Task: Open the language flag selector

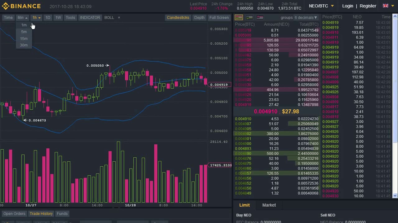Action: pyautogui.click(x=387, y=6)
